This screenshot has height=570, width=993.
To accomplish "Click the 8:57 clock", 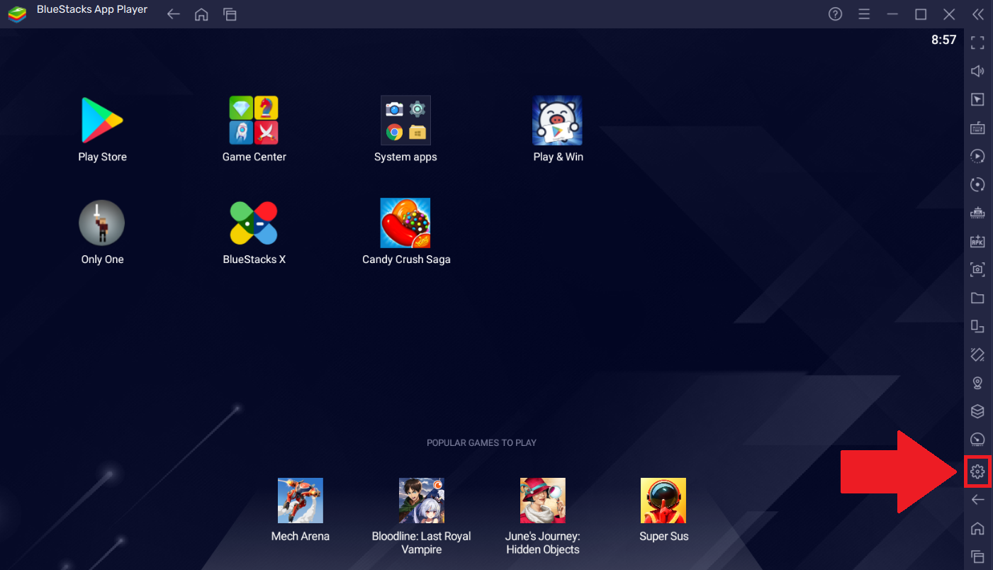I will point(943,40).
